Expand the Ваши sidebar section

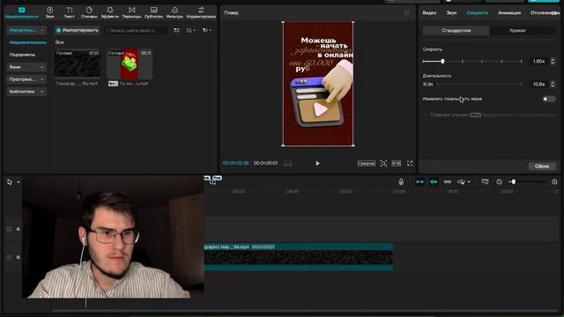pyautogui.click(x=26, y=67)
